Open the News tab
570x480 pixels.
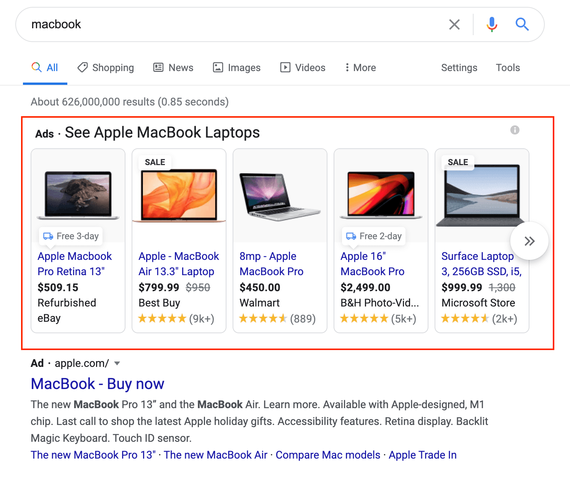(173, 68)
